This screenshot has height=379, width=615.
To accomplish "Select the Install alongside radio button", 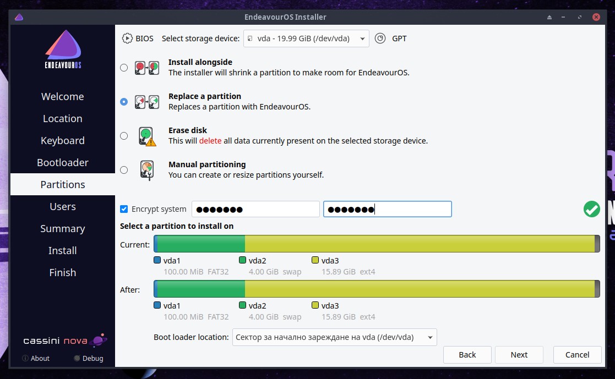I will pos(124,68).
